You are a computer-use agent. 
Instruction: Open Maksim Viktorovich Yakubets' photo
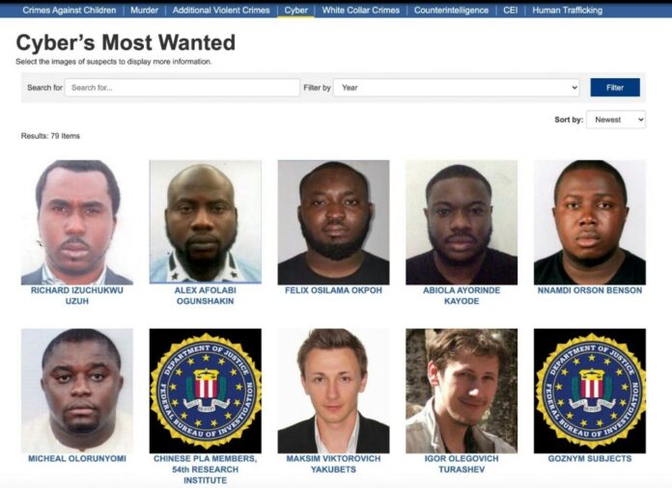[x=333, y=391]
